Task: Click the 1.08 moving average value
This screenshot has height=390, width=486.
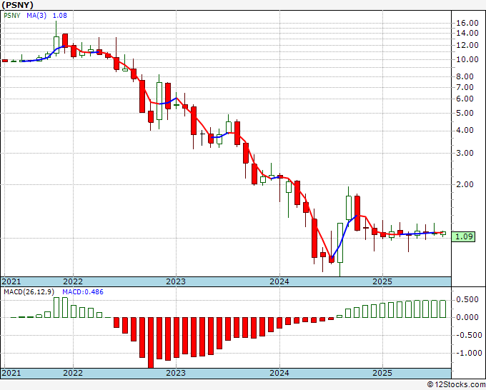Action: (59, 16)
